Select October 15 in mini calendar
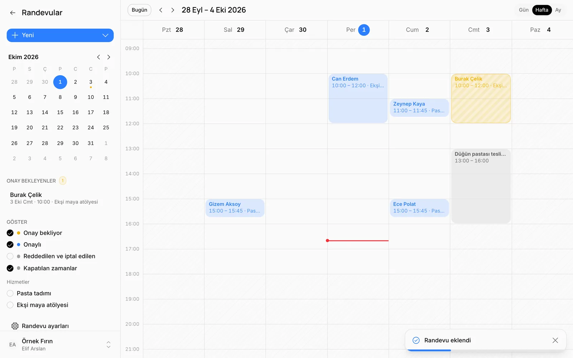 pos(60,112)
